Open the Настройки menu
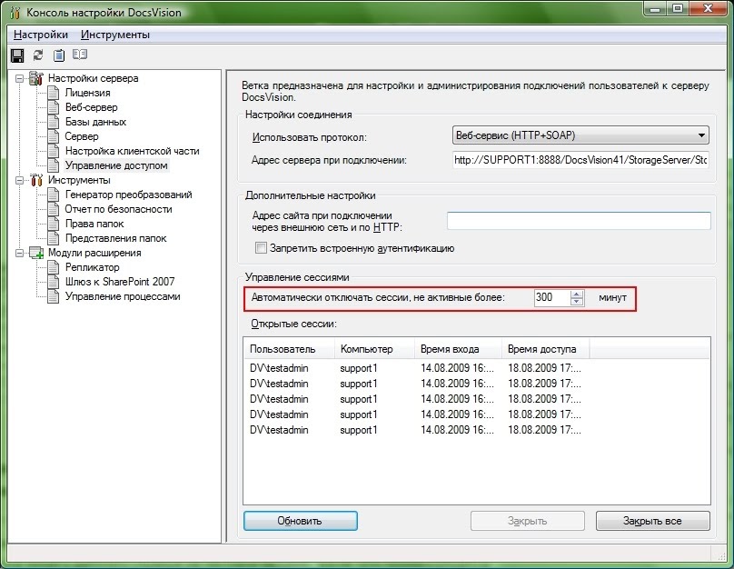This screenshot has width=734, height=569. pyautogui.click(x=41, y=35)
